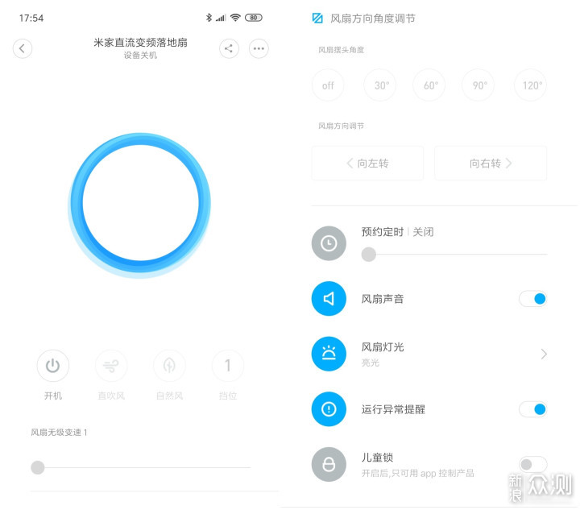The height and width of the screenshot is (510, 580).
Task: Tap the Bluetooth status icon
Action: (209, 18)
